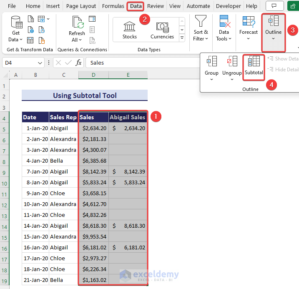Viewport: 299px width, 289px height.
Task: Click the Outline button
Action: tap(274, 33)
